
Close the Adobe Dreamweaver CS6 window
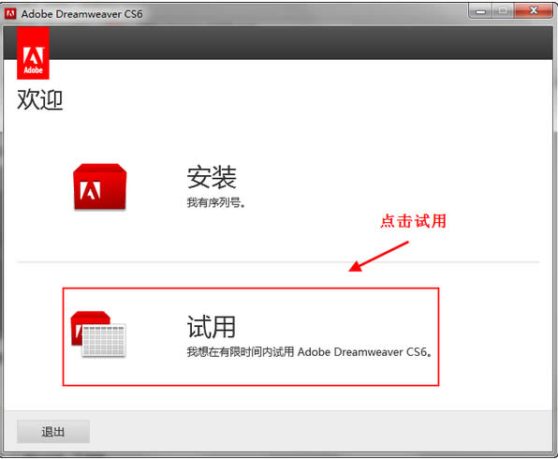[533, 11]
